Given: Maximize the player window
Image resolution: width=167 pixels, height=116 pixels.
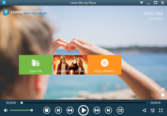Looking at the screenshot, I should (155, 3).
